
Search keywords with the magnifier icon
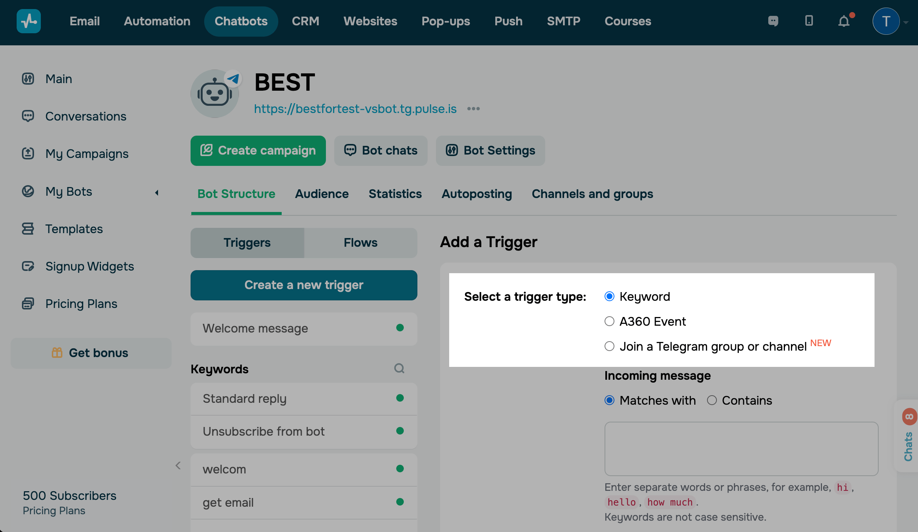[399, 368]
